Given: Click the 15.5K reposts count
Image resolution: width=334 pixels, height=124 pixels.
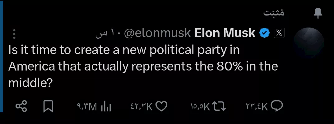Looking at the screenshot, I should click(x=200, y=107).
